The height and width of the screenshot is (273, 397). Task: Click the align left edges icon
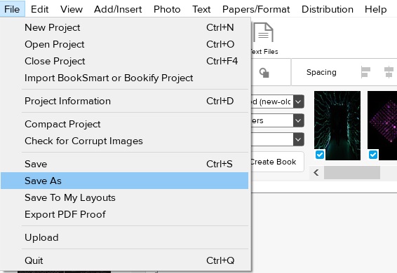pyautogui.click(x=365, y=72)
